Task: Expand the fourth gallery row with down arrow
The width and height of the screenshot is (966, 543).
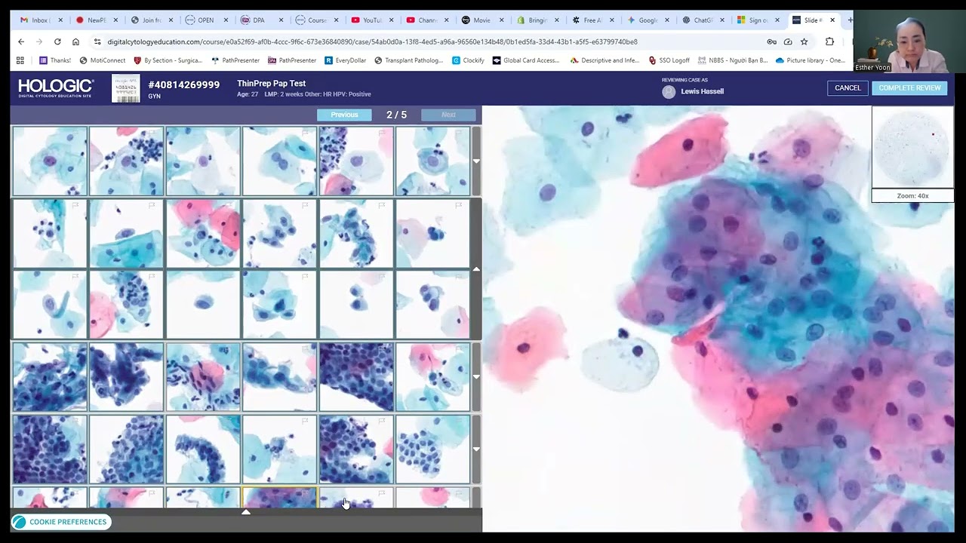Action: coord(476,377)
